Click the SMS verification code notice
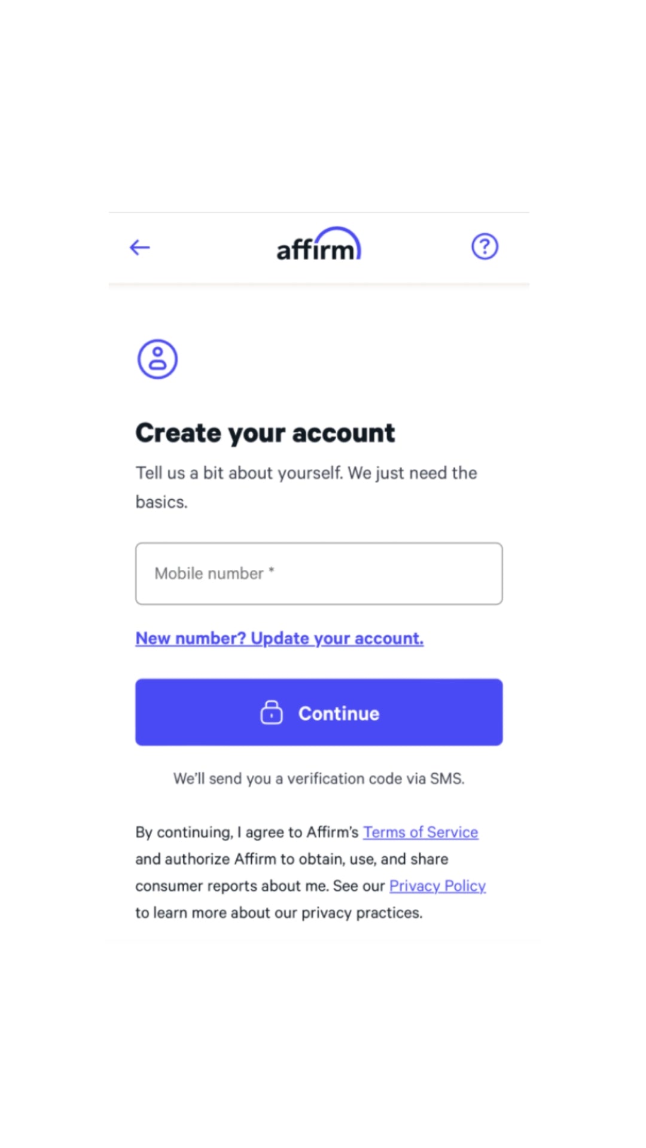The image size is (646, 1148). click(x=319, y=778)
